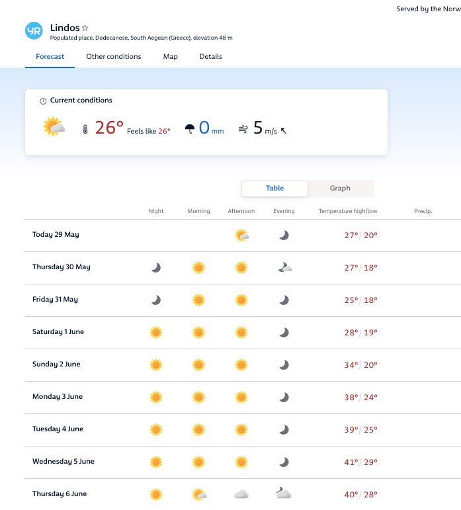This screenshot has height=510, width=461.
Task: Click the current conditions partly sunny icon
Action: [x=54, y=127]
